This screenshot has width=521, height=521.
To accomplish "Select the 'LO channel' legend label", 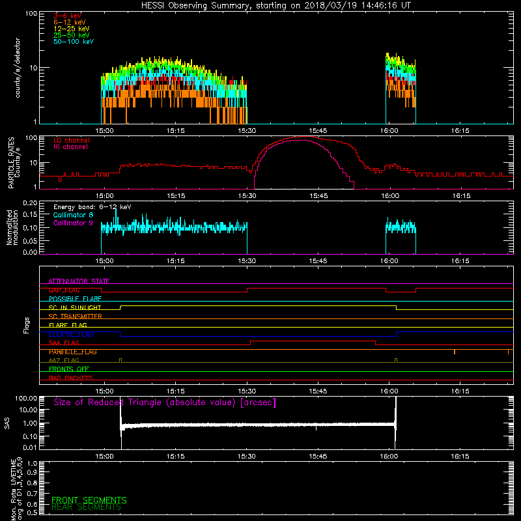I will pyautogui.click(x=72, y=140).
